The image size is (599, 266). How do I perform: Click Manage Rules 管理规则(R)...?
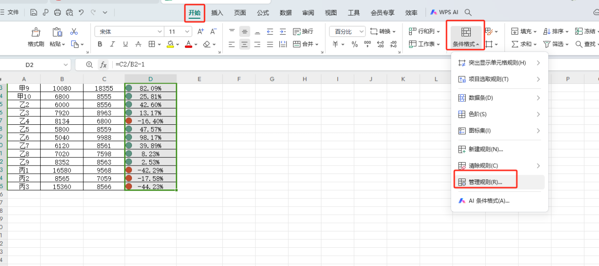pos(499,182)
